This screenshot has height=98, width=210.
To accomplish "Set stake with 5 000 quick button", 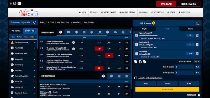I will click(146, 83).
